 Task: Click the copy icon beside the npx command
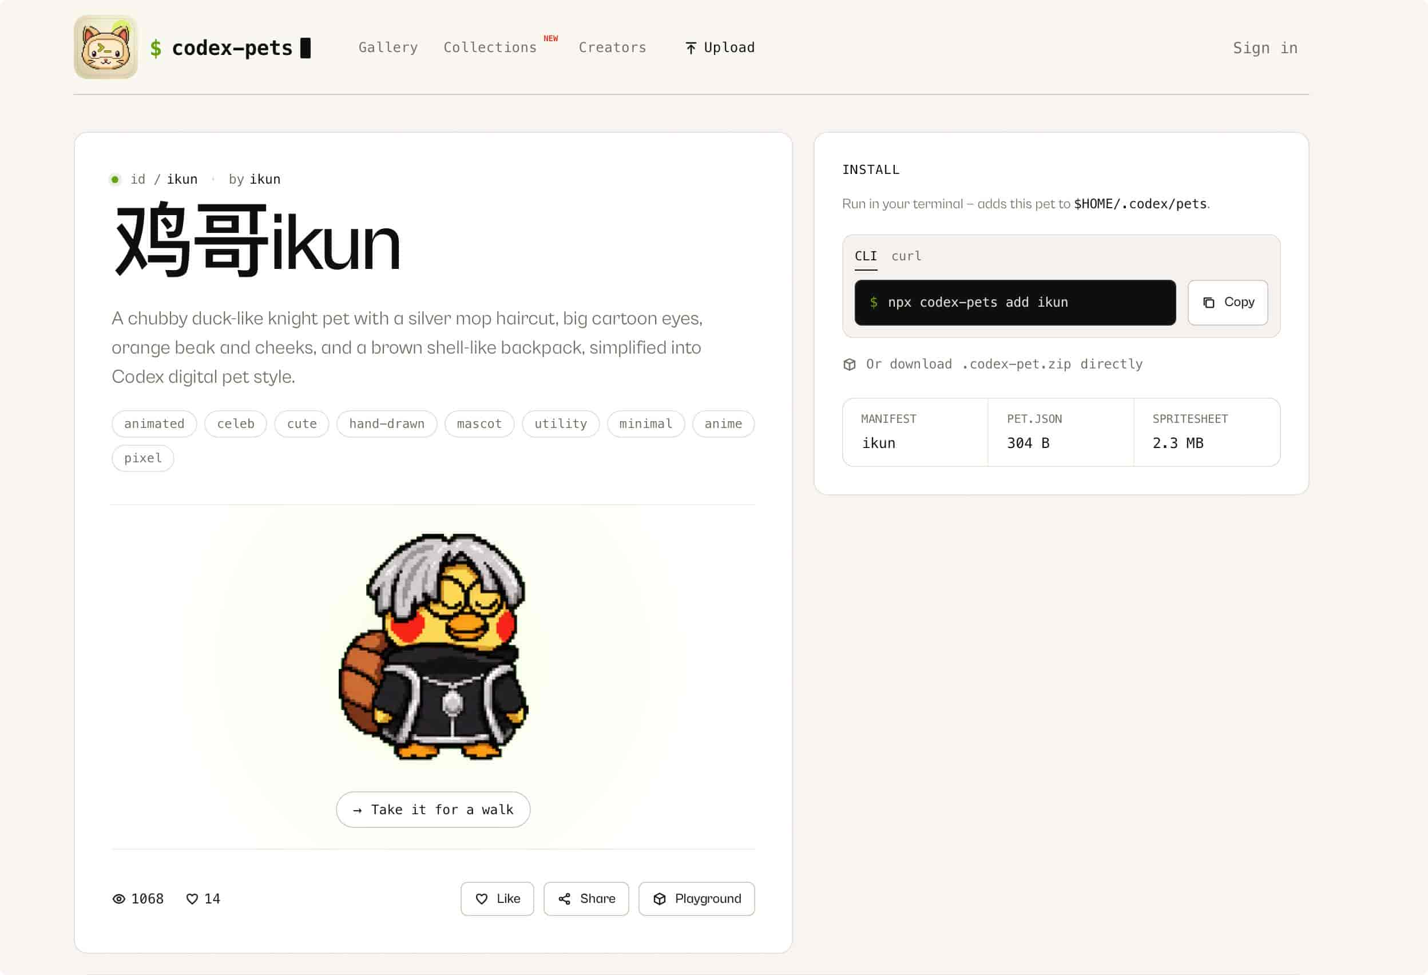pos(1209,302)
